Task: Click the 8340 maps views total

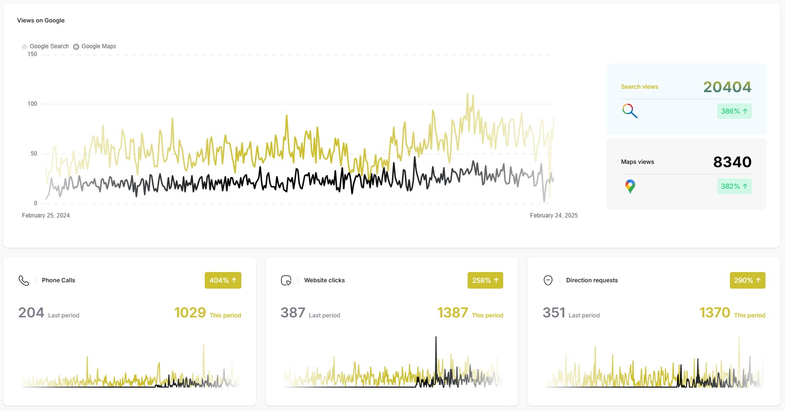Action: coord(732,162)
